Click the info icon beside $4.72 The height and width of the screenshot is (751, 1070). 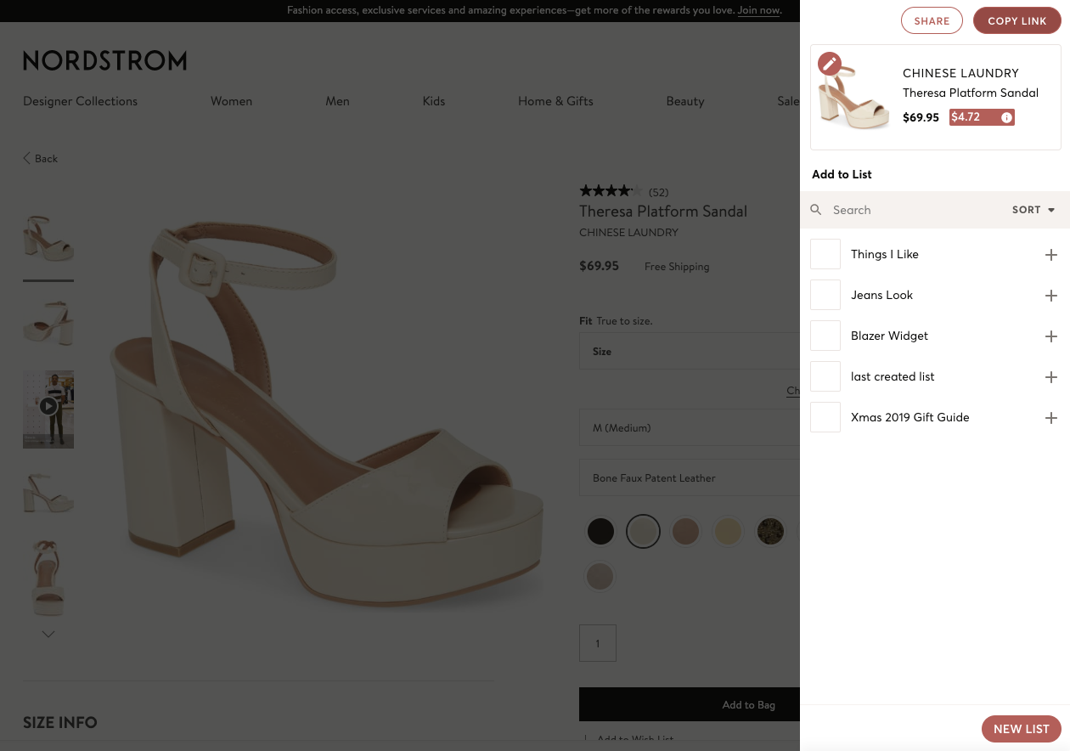coord(1006,118)
